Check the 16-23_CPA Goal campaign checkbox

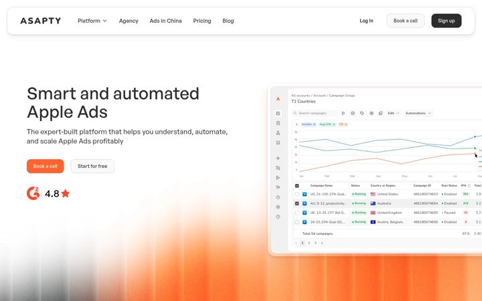(297, 222)
